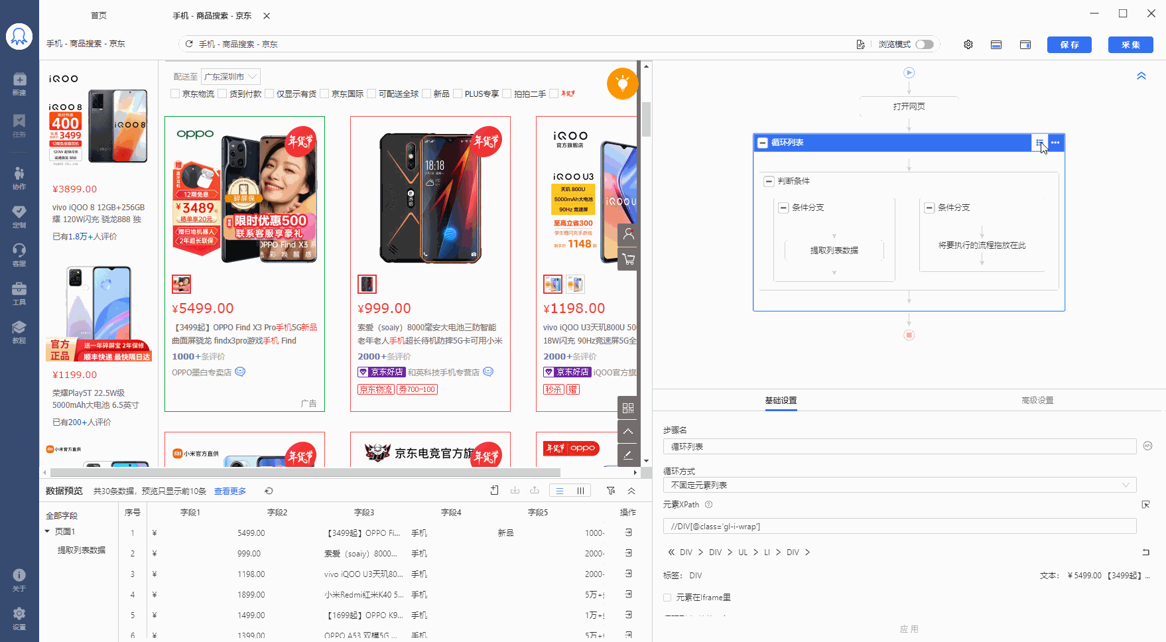Click the list icon on 循环列表 header
1166x642 pixels.
coord(1039,142)
